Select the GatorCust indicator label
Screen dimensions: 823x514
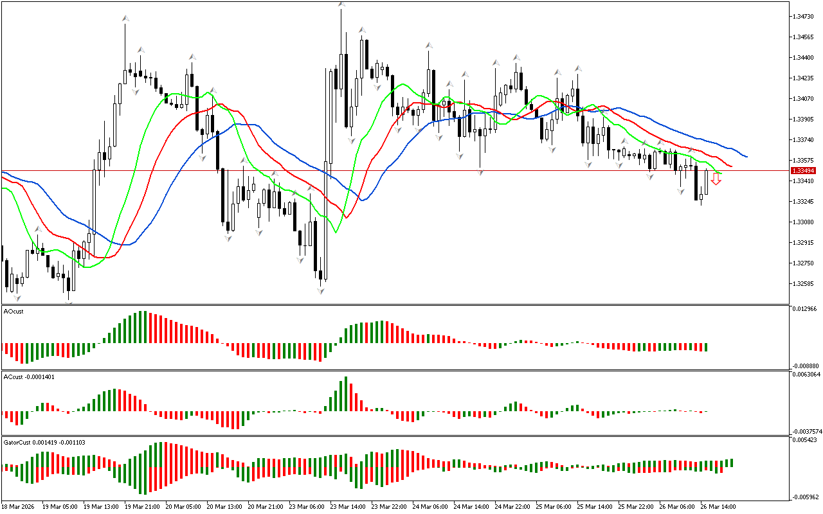coord(44,442)
